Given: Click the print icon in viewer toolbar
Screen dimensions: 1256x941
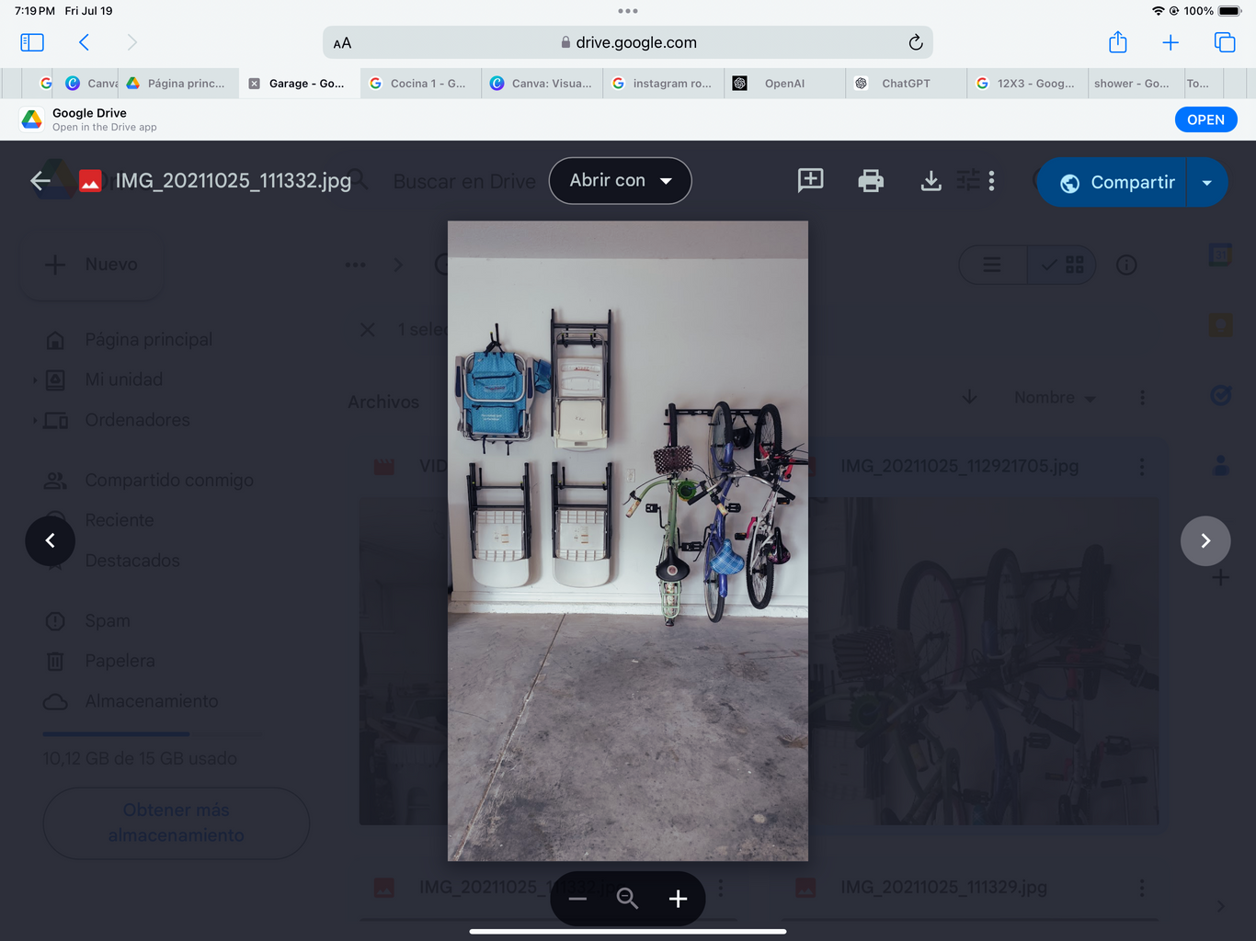Looking at the screenshot, I should [870, 181].
